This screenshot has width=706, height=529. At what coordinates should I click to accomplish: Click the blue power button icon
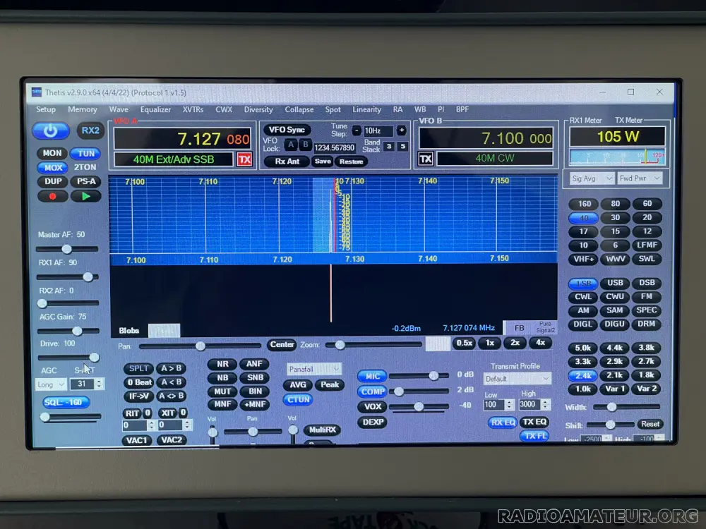click(51, 131)
